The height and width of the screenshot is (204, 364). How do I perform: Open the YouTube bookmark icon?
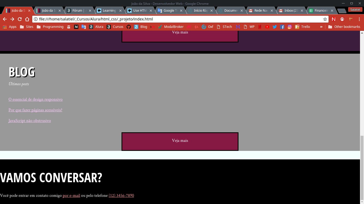(x=267, y=27)
